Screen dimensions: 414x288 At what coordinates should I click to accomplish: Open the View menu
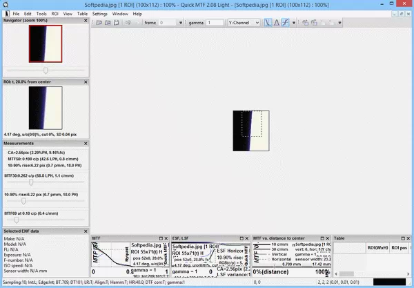point(68,14)
